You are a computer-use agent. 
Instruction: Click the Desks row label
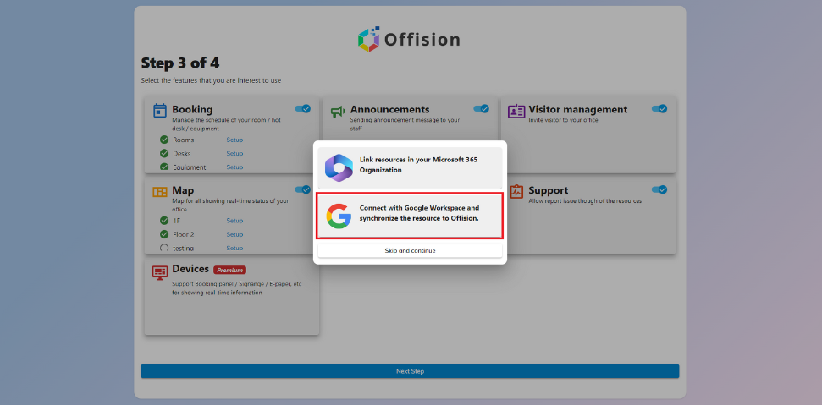pos(182,153)
